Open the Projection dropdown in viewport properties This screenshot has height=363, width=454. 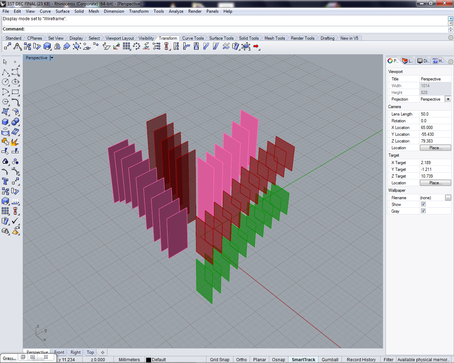[448, 99]
